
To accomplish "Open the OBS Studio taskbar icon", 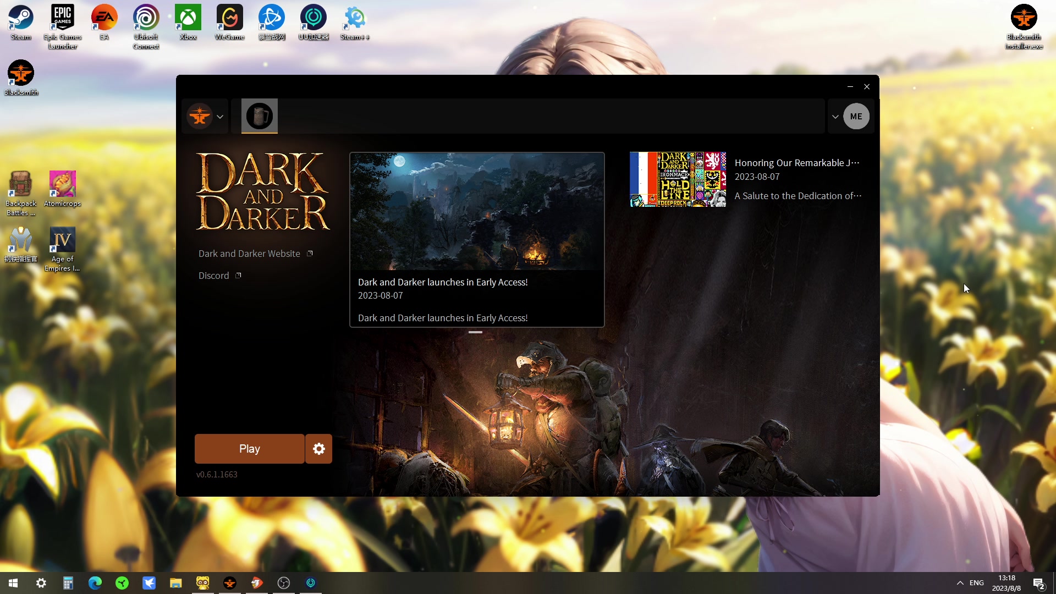I will click(284, 583).
